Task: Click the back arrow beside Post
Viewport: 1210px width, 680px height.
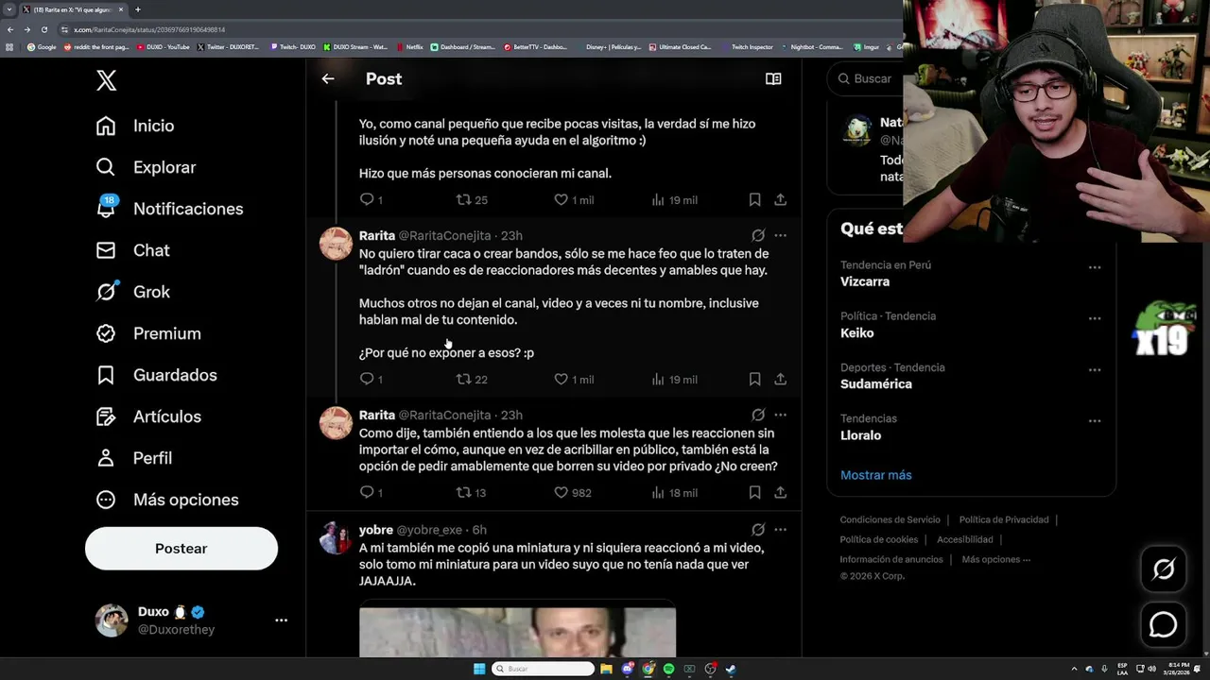Action: coord(328,79)
